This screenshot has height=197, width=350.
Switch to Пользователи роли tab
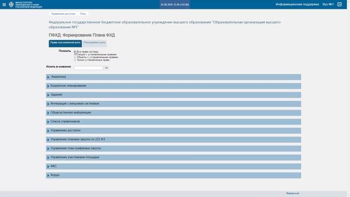(95, 44)
